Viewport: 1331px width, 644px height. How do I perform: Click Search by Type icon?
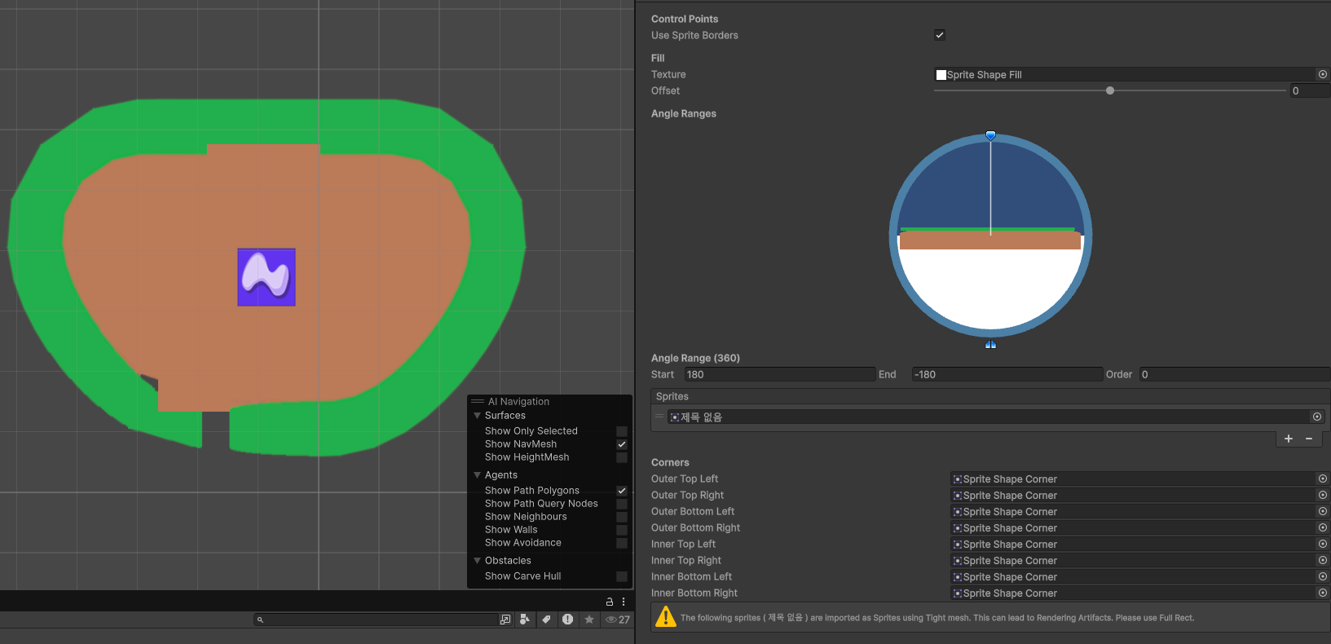(525, 620)
